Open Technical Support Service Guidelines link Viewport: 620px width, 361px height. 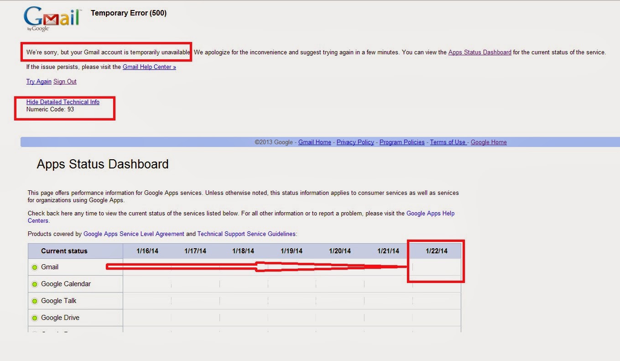click(x=246, y=234)
